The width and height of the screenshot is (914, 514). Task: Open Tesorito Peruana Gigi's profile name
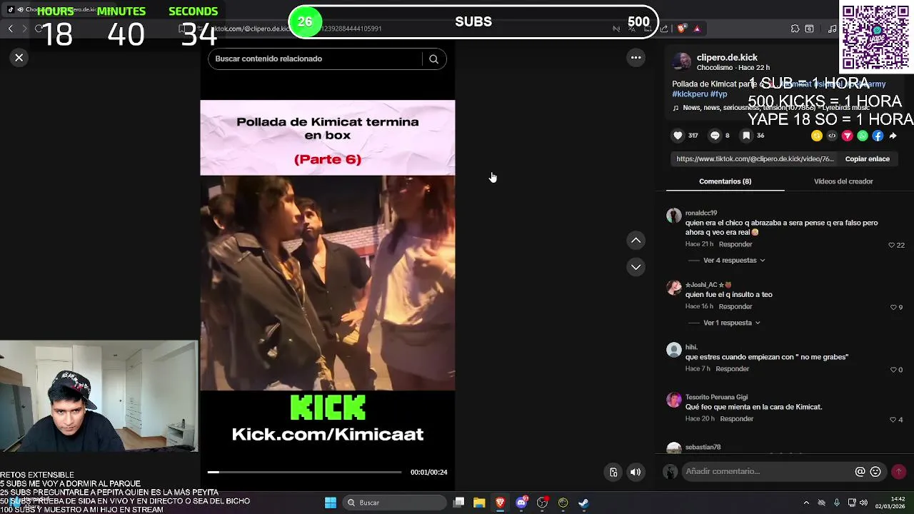716,397
